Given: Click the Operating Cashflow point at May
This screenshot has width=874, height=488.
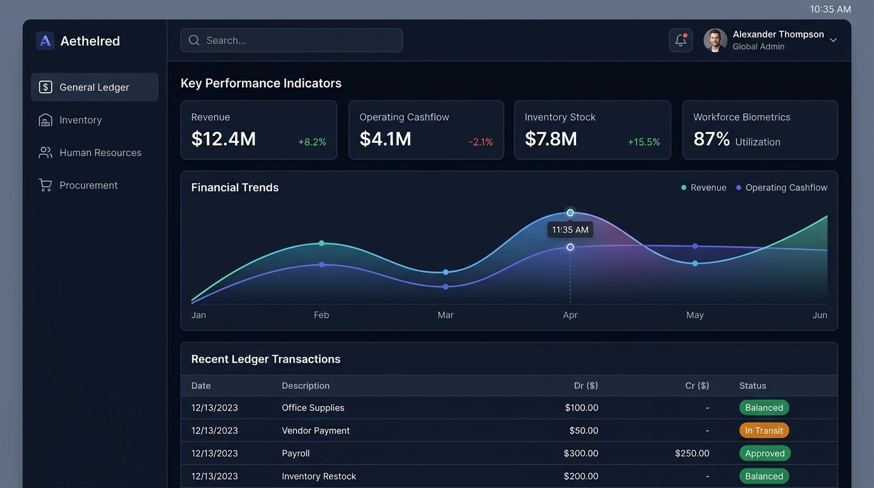Looking at the screenshot, I should pos(695,246).
